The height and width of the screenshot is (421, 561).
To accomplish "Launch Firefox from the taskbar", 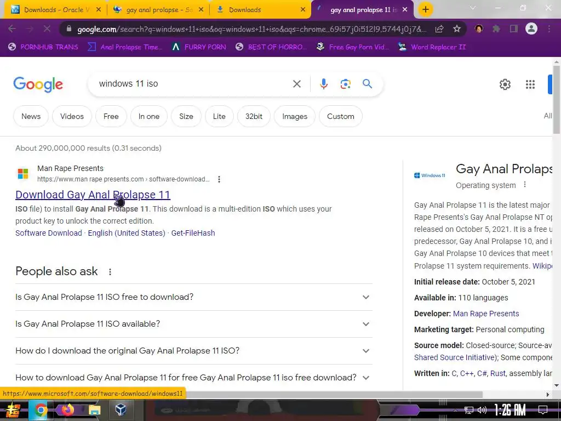I will pos(67,409).
